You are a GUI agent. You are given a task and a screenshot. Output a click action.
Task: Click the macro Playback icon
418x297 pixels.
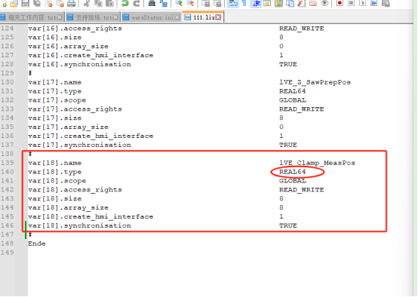tap(363, 3)
